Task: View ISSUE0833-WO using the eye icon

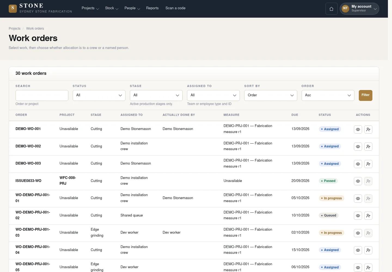Action: point(358,181)
